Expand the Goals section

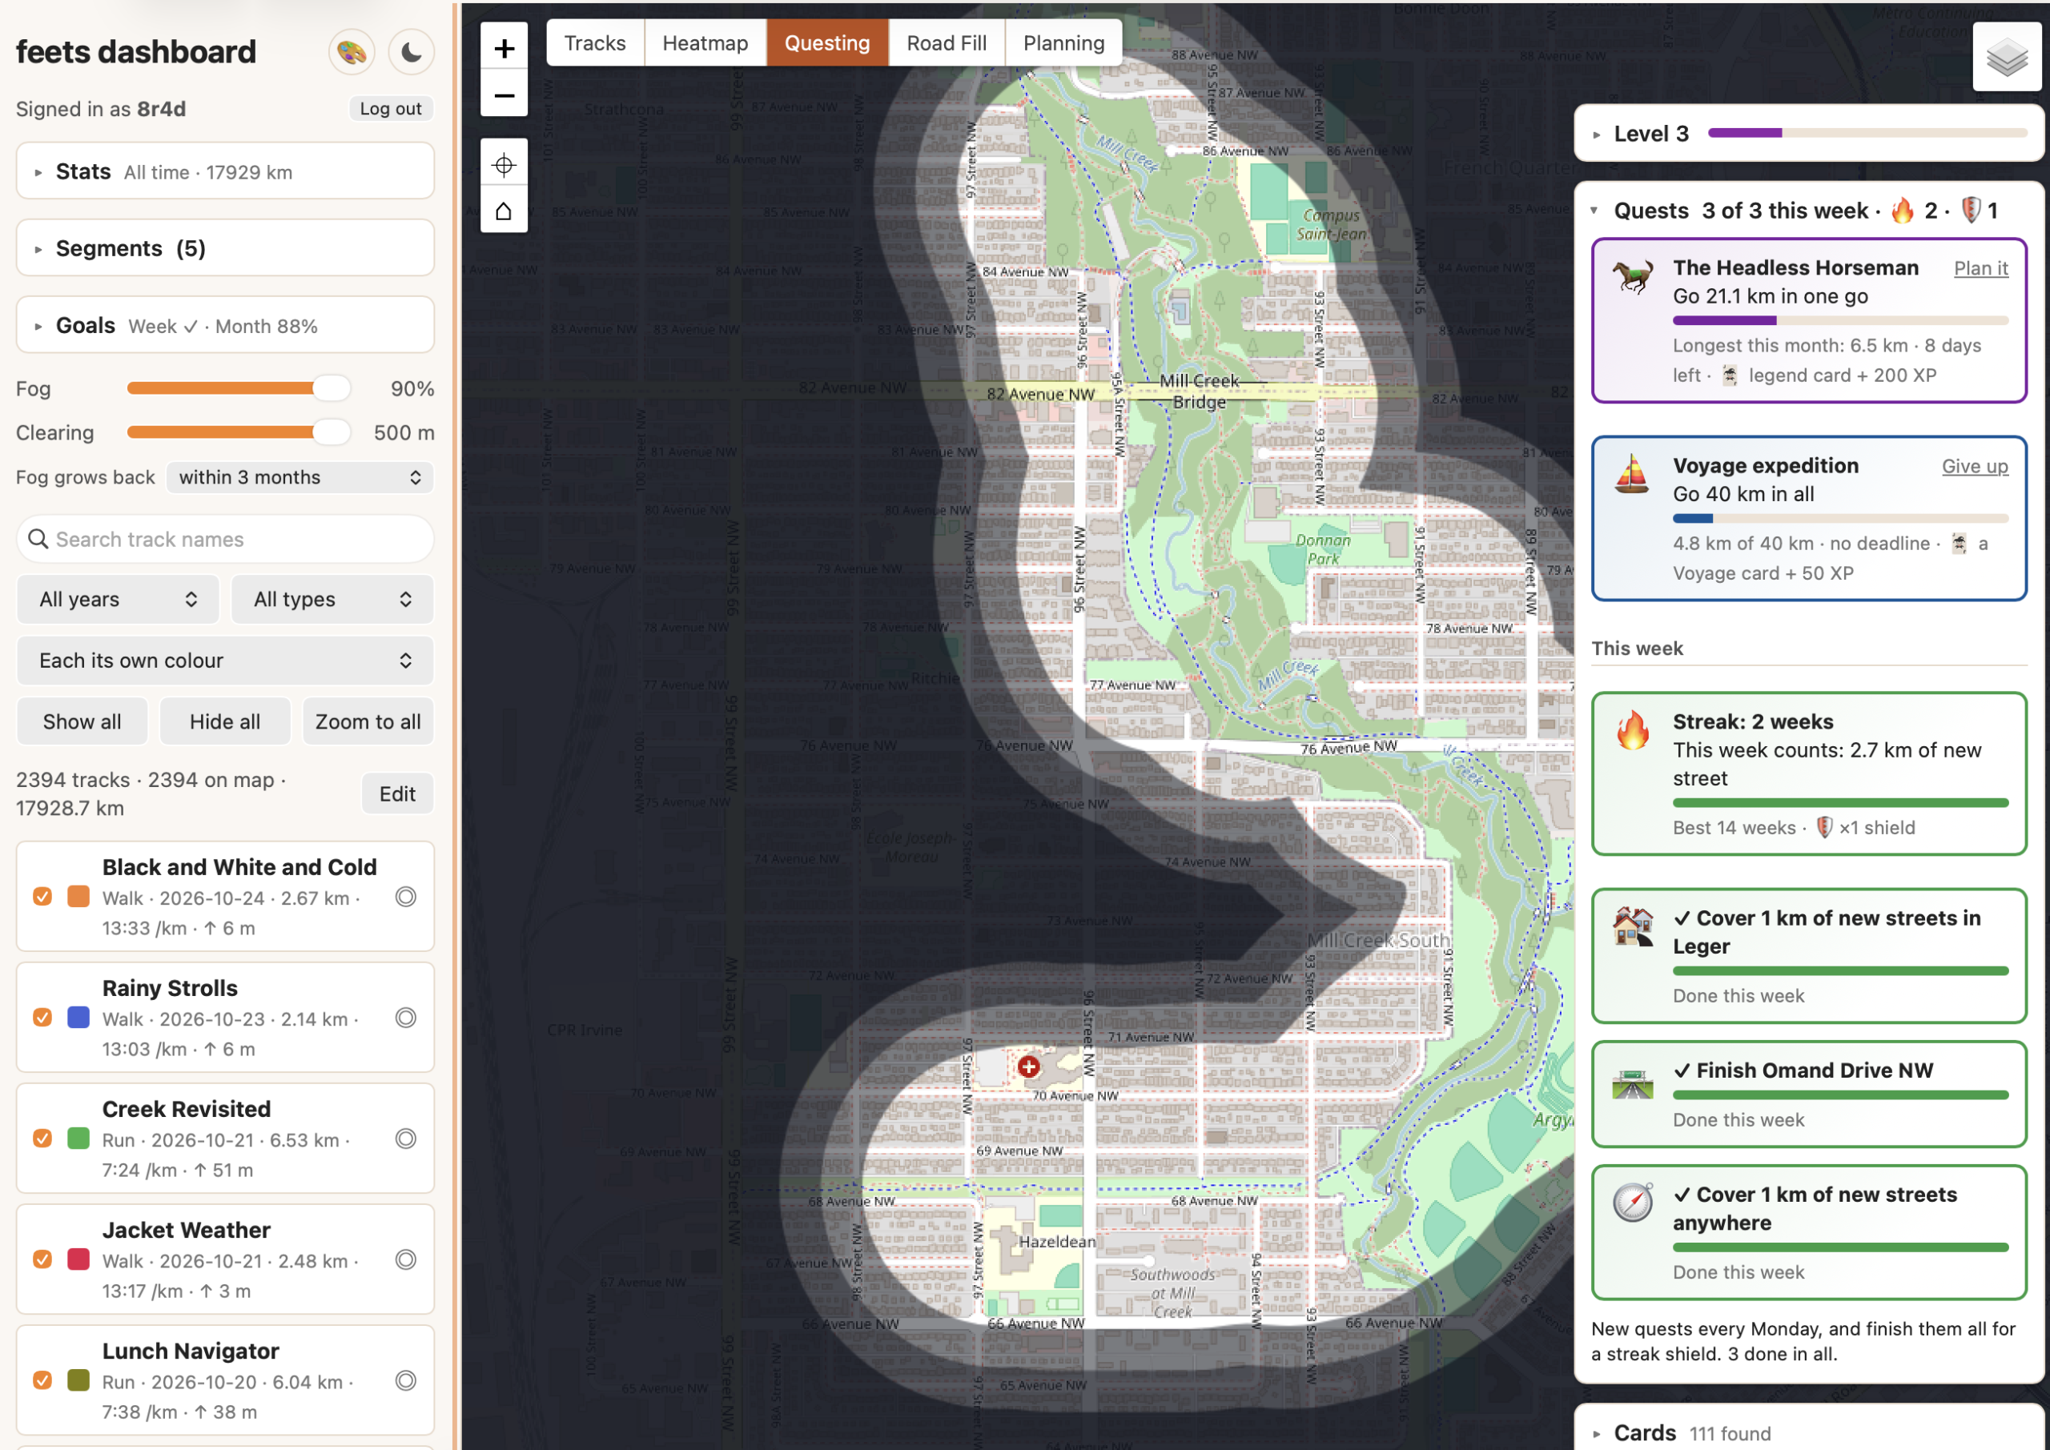(225, 326)
